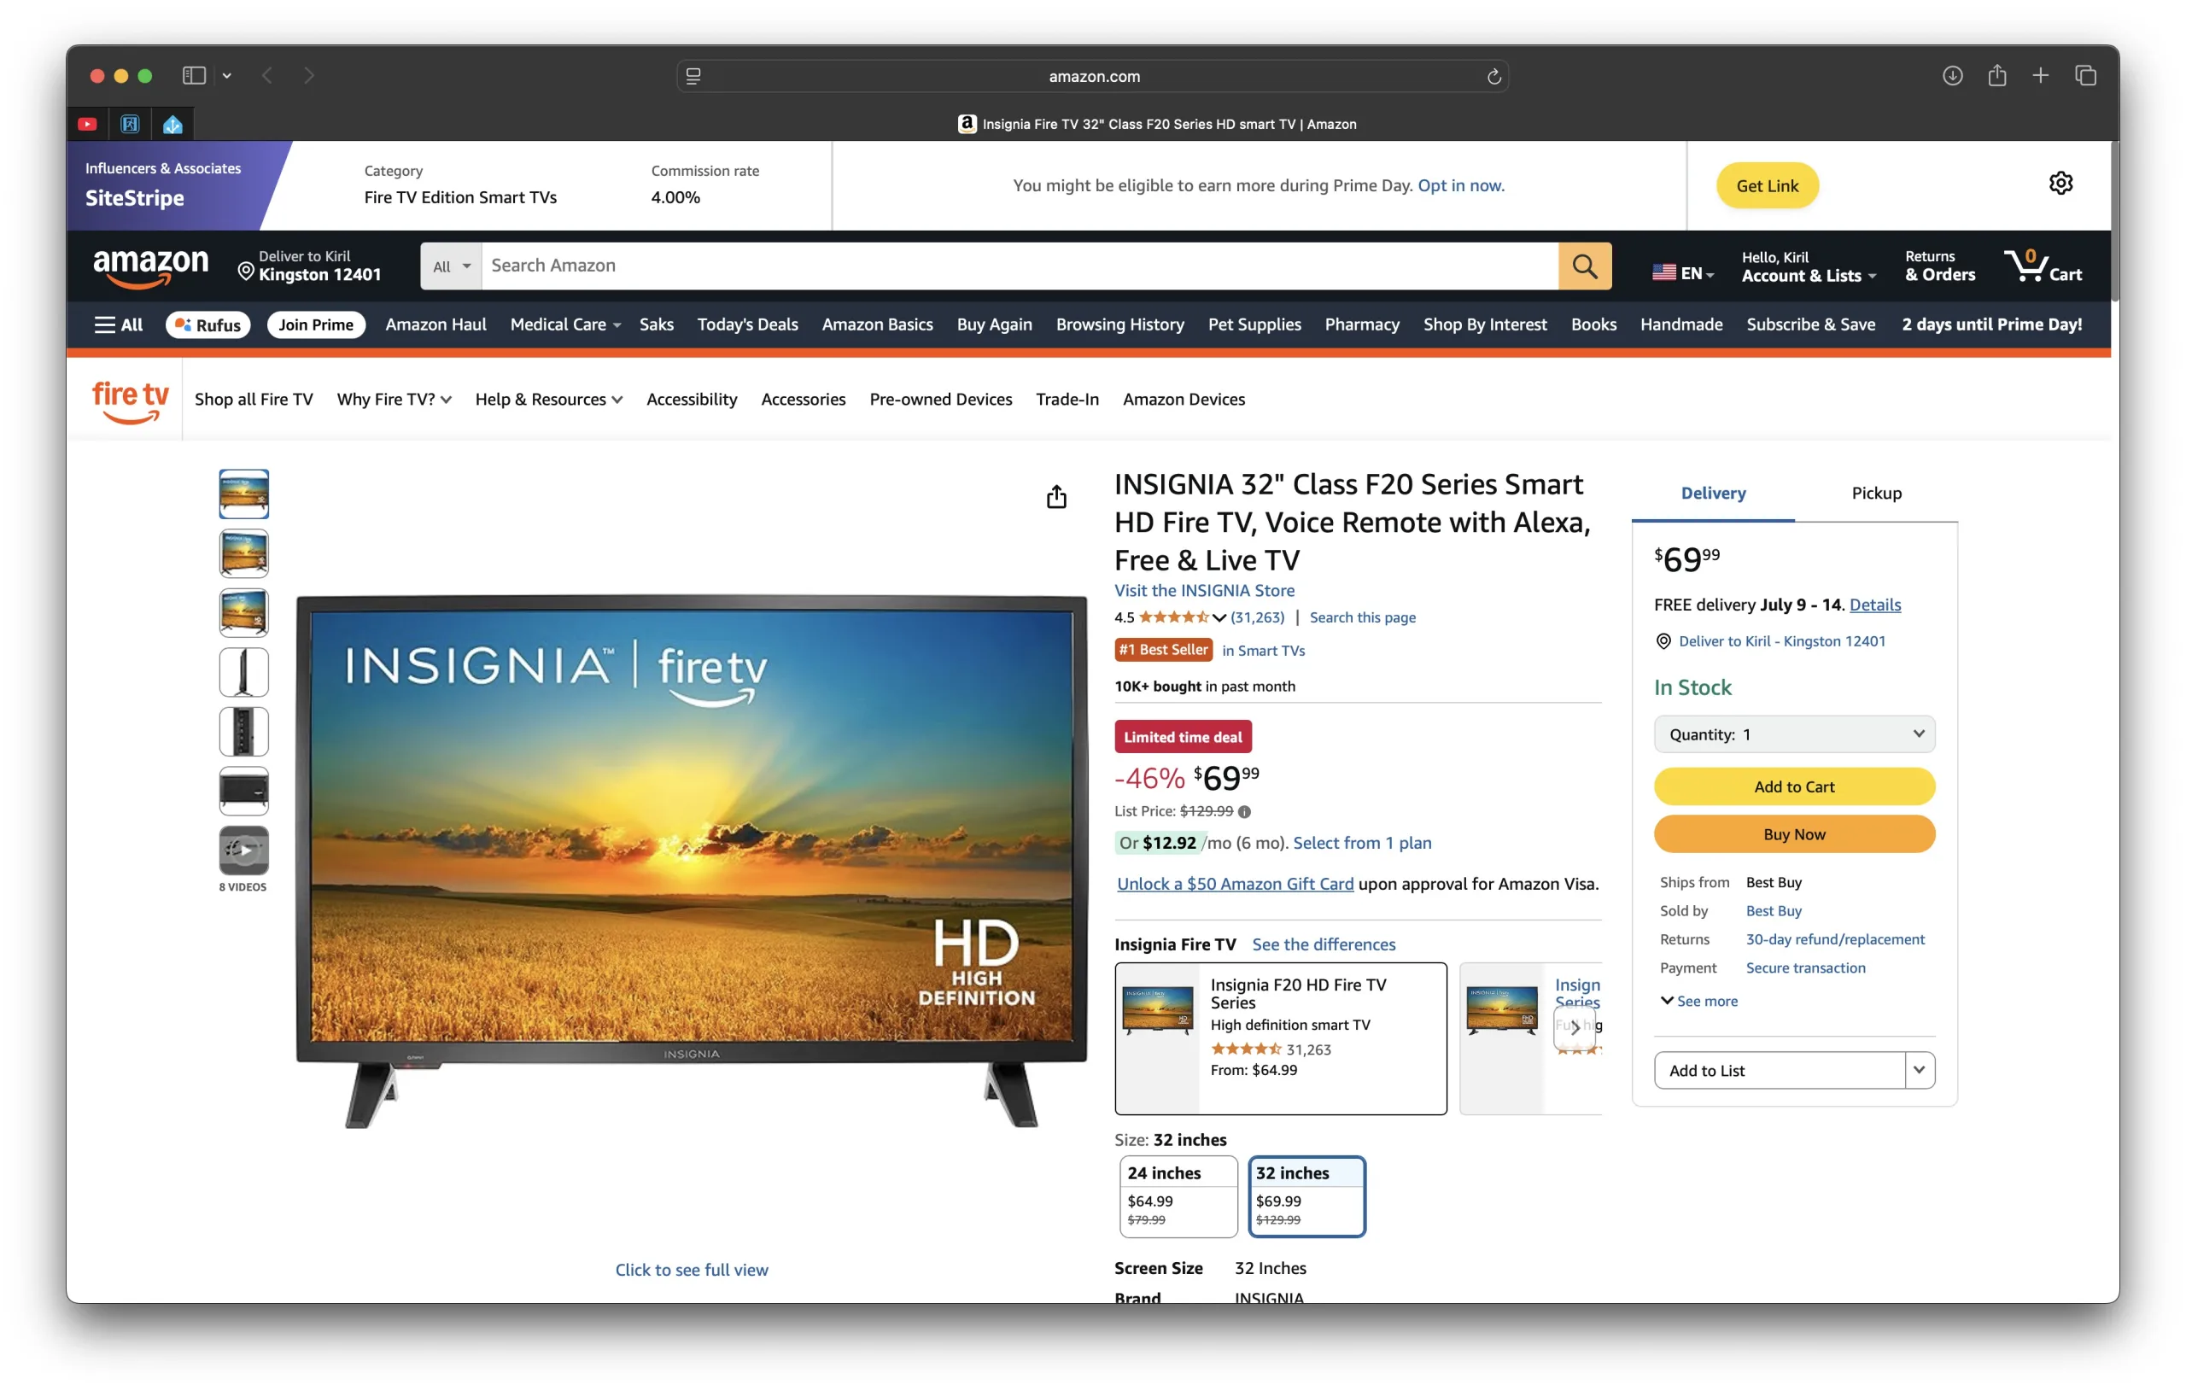
Task: Click the Safari sidebar toggle icon
Action: [x=193, y=75]
